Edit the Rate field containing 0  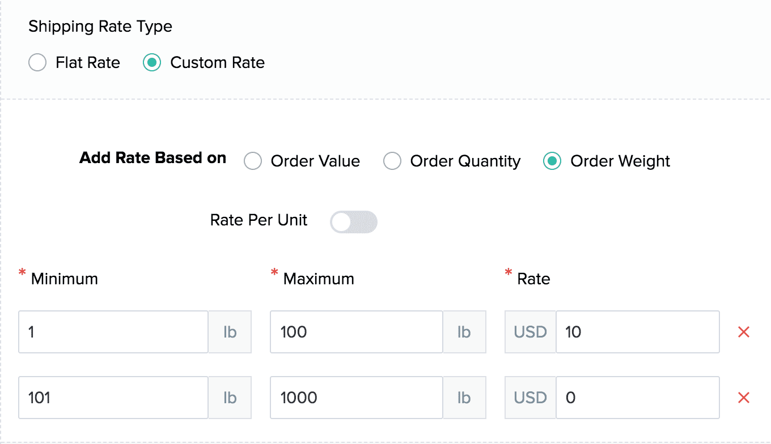(x=638, y=398)
